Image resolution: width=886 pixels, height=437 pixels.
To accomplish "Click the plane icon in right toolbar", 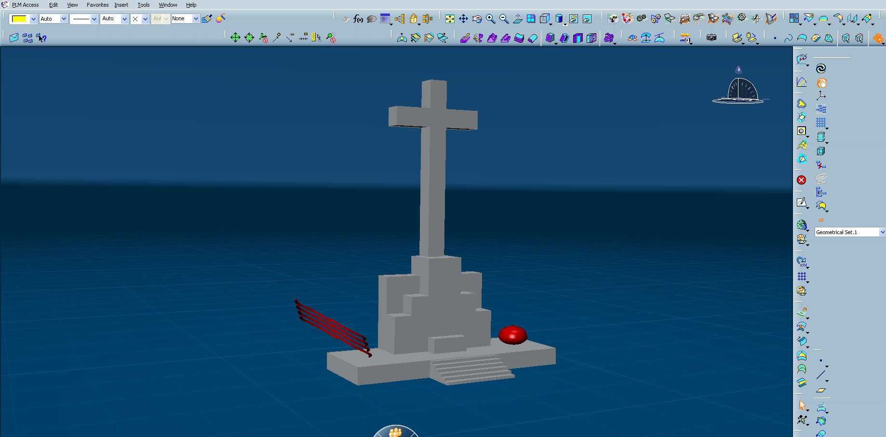I will pyautogui.click(x=821, y=390).
